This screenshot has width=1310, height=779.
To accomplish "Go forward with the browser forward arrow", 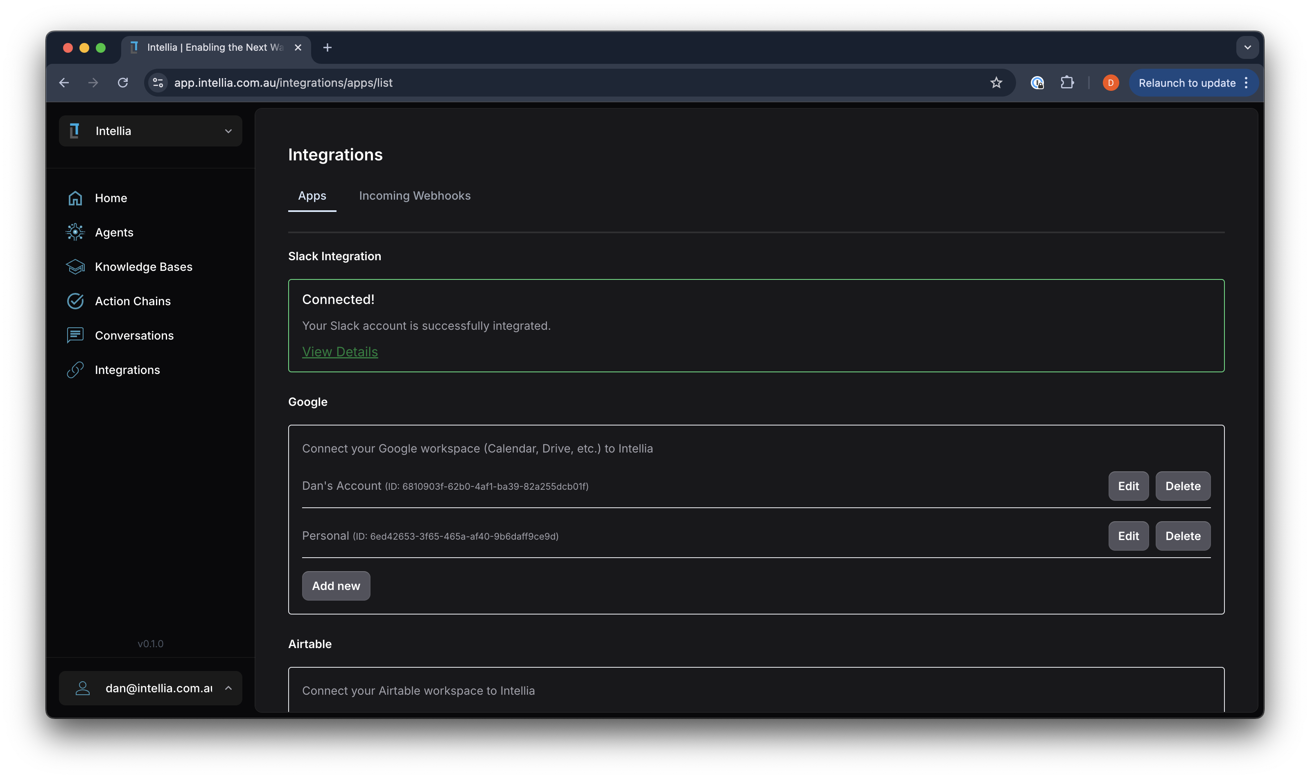I will [x=93, y=82].
